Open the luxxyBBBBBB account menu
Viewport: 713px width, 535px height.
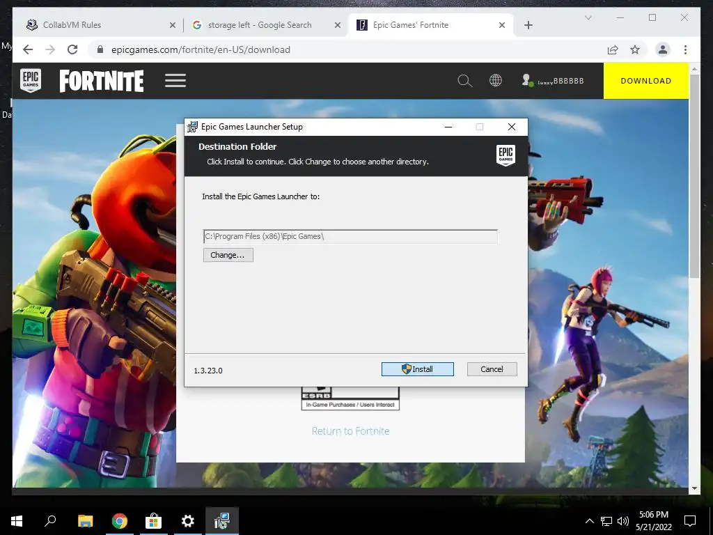552,81
